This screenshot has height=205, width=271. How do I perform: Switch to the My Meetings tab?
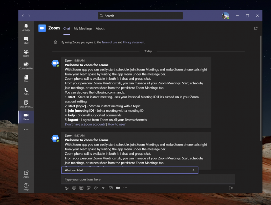83,28
